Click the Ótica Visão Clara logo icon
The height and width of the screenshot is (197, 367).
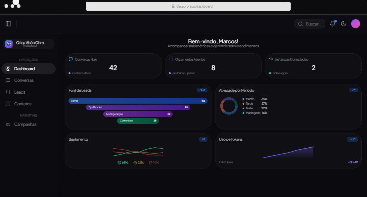click(9, 43)
